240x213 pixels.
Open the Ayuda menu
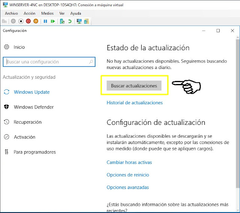[75, 13]
